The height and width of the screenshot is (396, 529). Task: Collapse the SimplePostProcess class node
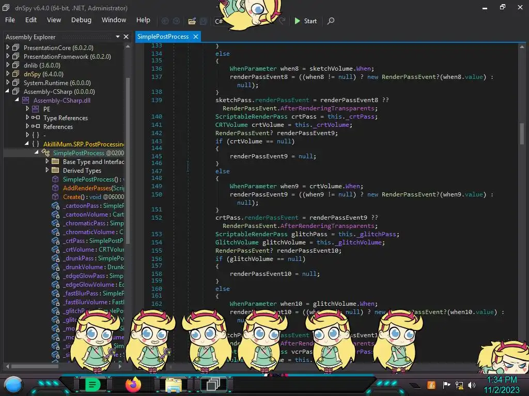coord(37,153)
